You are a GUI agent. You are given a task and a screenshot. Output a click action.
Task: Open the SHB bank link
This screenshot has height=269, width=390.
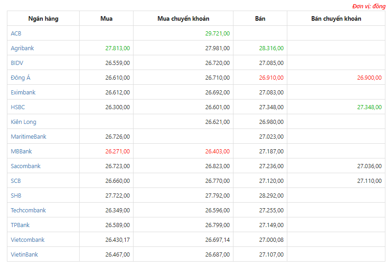[16, 195]
